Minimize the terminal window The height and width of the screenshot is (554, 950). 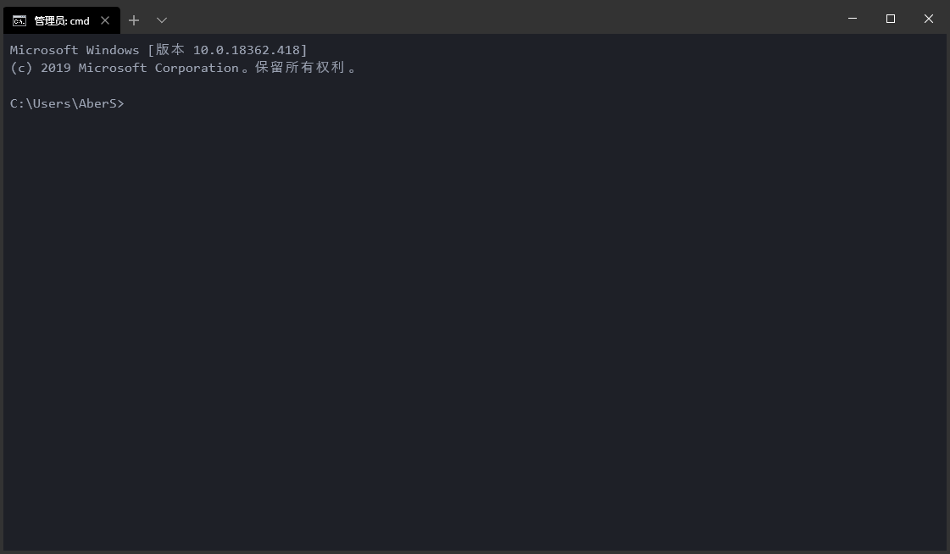[x=852, y=19]
